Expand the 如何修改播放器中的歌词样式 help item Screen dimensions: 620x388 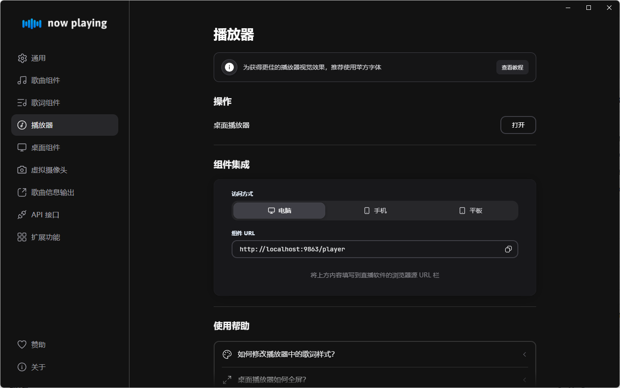[x=375, y=354]
